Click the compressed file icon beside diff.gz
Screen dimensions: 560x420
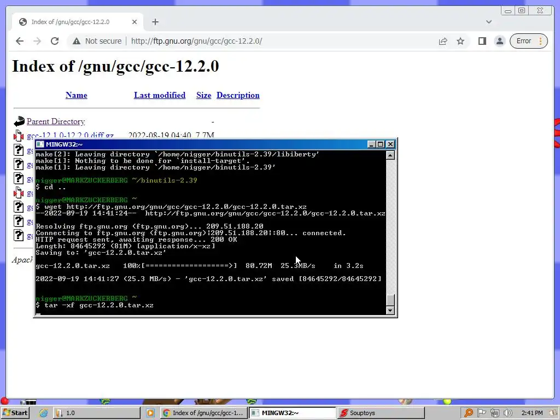coord(19,136)
